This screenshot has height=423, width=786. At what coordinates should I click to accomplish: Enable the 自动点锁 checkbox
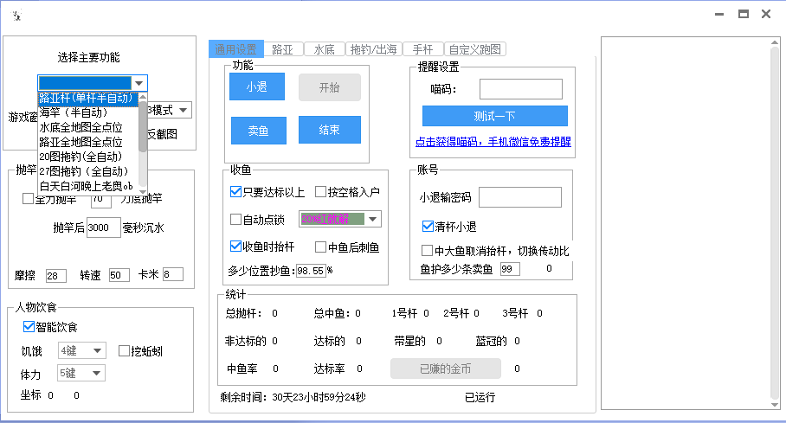(236, 220)
